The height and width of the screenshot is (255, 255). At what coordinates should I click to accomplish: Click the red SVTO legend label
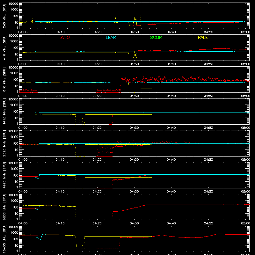(x=65, y=37)
